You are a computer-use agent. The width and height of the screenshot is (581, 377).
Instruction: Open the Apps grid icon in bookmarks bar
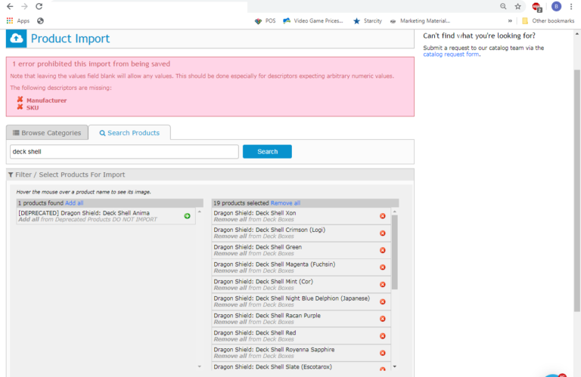click(10, 20)
